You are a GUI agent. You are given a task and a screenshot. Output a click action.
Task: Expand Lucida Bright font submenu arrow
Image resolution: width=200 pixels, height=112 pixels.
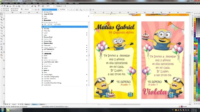87,75
